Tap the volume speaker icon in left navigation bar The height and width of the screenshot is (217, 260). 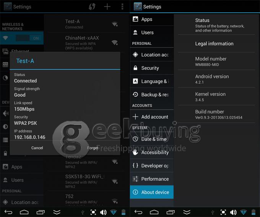pyautogui.click(x=103, y=212)
